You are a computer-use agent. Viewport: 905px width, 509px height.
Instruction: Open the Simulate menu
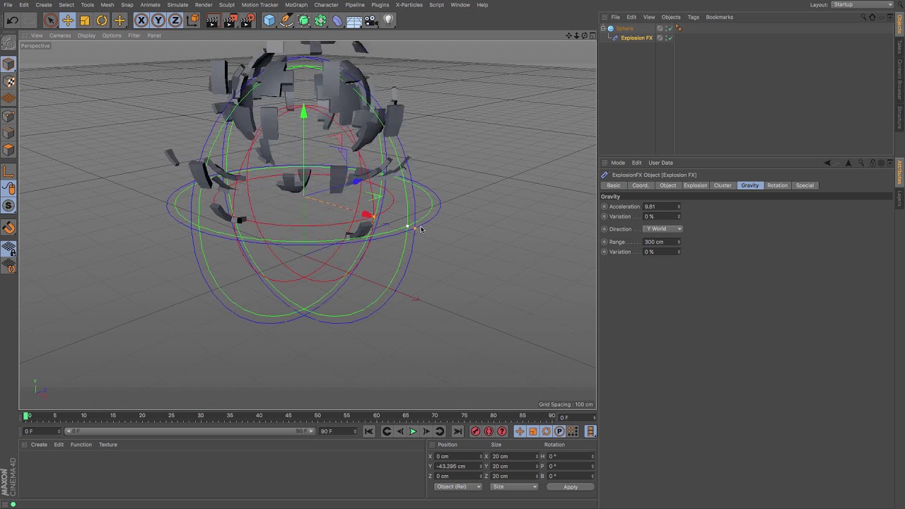coord(177,5)
